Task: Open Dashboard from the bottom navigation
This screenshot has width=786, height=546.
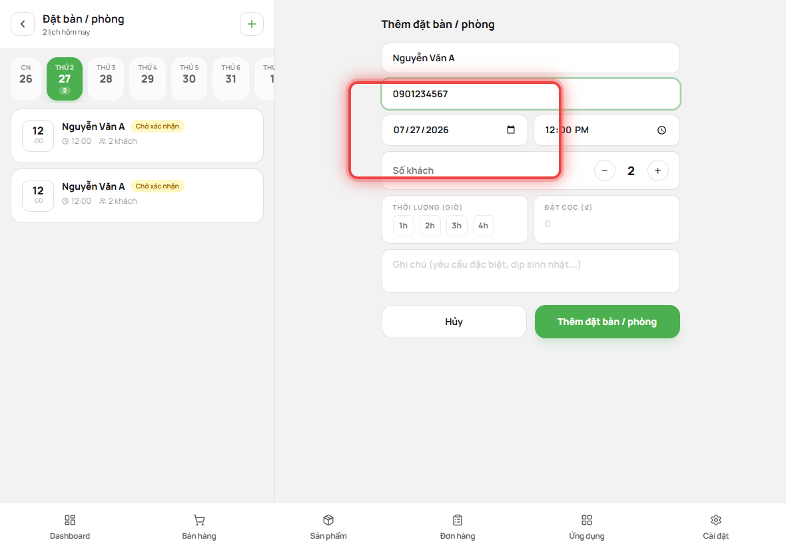Action: click(70, 527)
